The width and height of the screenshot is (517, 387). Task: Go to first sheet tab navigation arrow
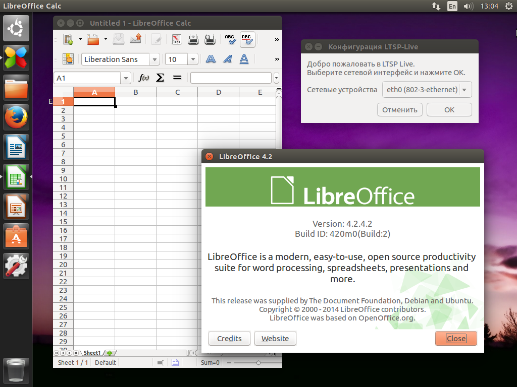(57, 353)
